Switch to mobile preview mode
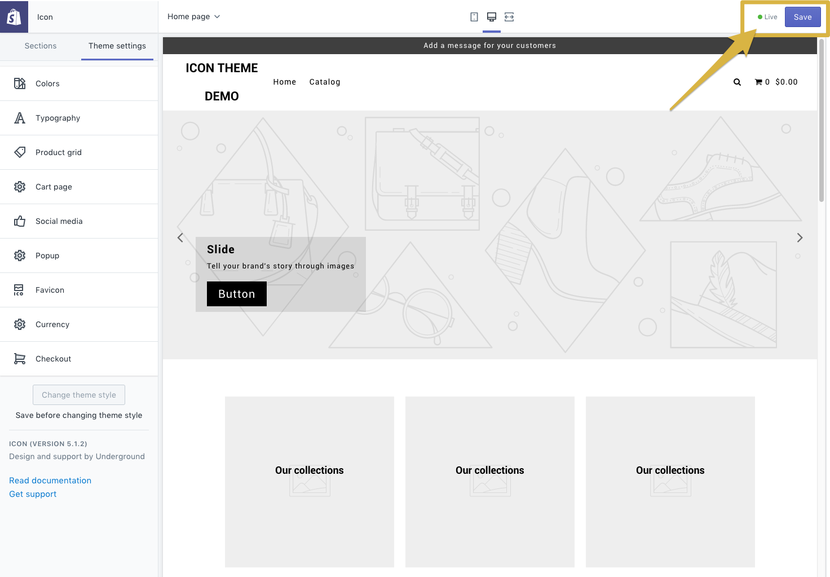Screen dimensions: 830x577 click(x=474, y=17)
